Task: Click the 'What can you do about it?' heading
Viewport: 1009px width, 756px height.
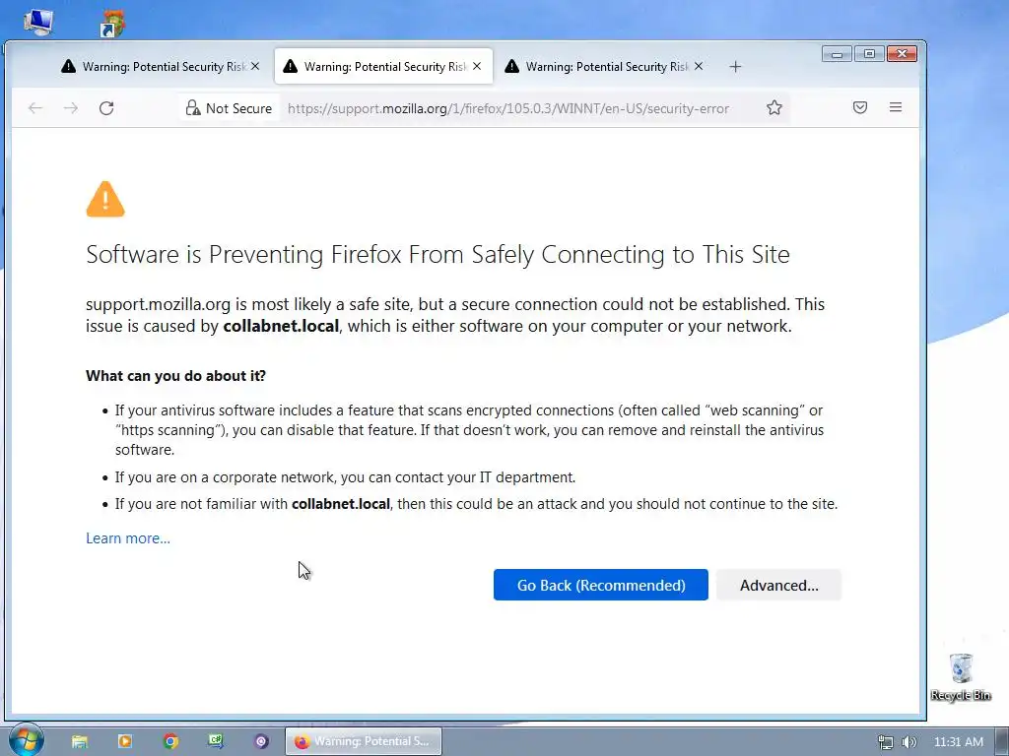Action: tap(175, 376)
